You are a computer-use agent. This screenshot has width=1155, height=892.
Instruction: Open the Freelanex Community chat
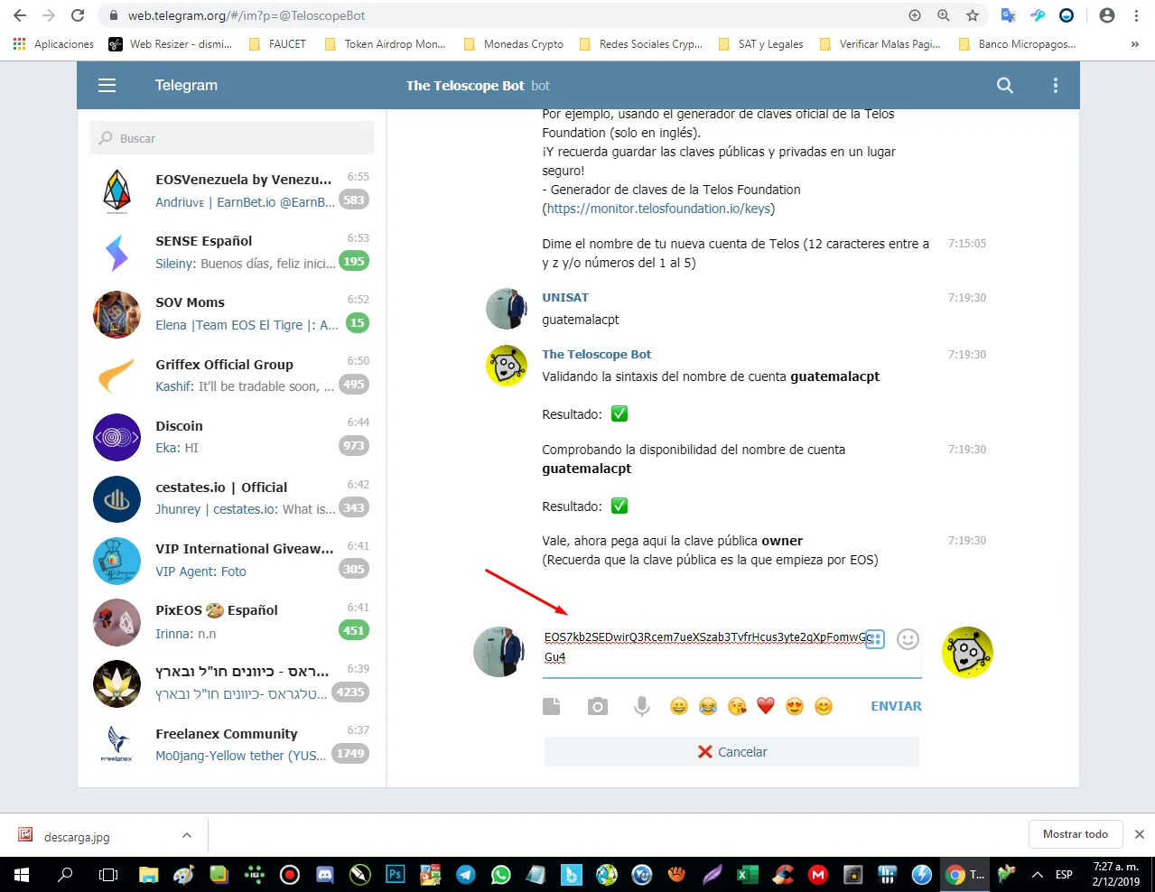pos(231,744)
